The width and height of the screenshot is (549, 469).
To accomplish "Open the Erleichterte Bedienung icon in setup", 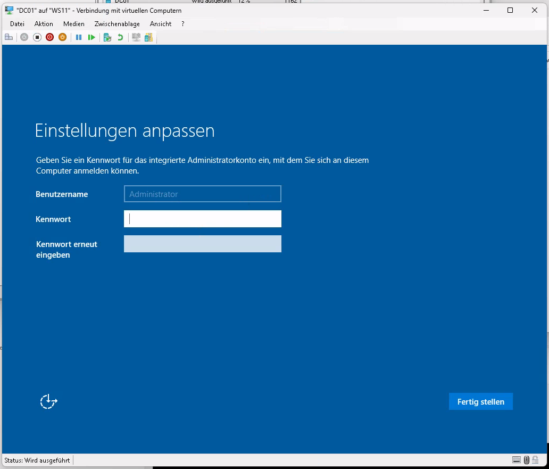I will 48,401.
